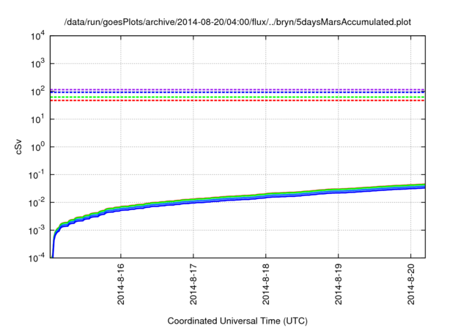Click the plot file path title
The height and width of the screenshot is (328, 469).
(x=237, y=22)
